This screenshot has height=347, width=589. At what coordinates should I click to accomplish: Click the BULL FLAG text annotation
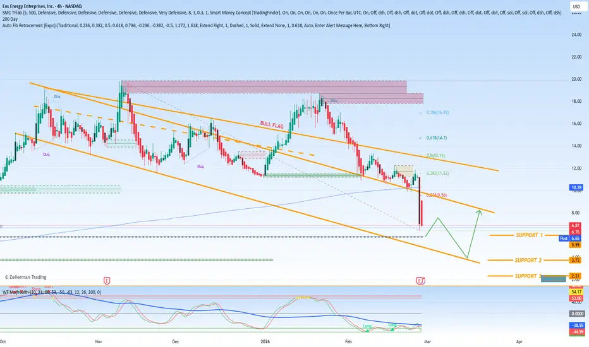pyautogui.click(x=272, y=125)
